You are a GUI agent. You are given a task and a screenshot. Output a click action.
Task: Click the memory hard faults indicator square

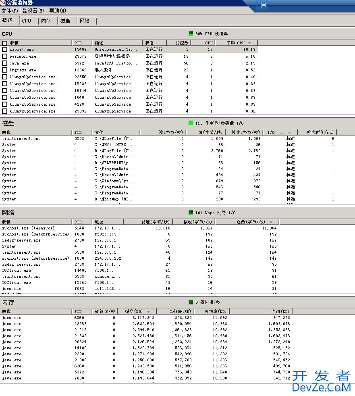pos(191,302)
